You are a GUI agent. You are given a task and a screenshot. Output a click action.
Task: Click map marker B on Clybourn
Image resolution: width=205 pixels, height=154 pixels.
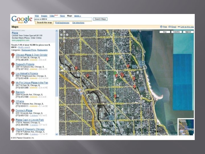(88, 76)
